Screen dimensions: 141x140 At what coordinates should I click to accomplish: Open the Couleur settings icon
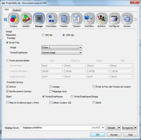point(14,19)
